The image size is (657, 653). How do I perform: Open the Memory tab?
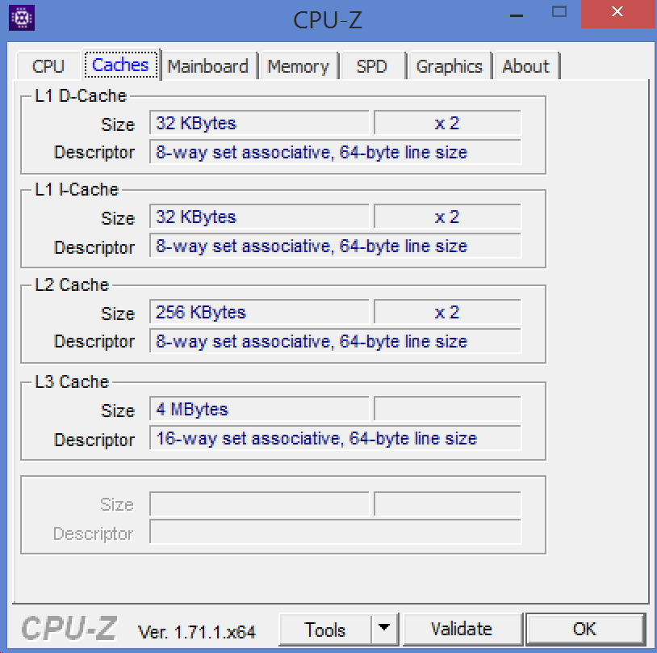[x=298, y=66]
